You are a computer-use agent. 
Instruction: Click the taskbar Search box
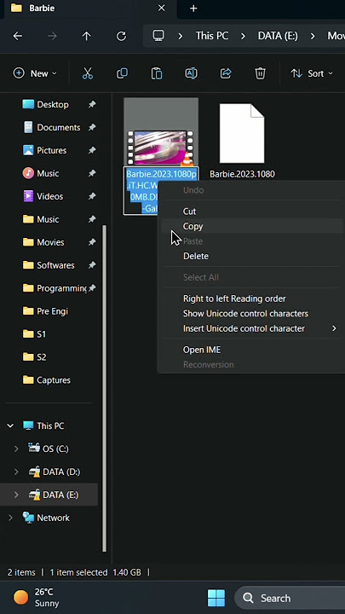pyautogui.click(x=290, y=598)
